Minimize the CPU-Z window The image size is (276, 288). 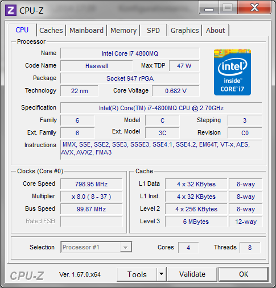(x=209, y=8)
